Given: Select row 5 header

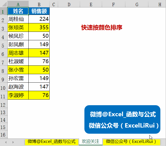Looking at the screenshot, I should [x=4, y=44].
